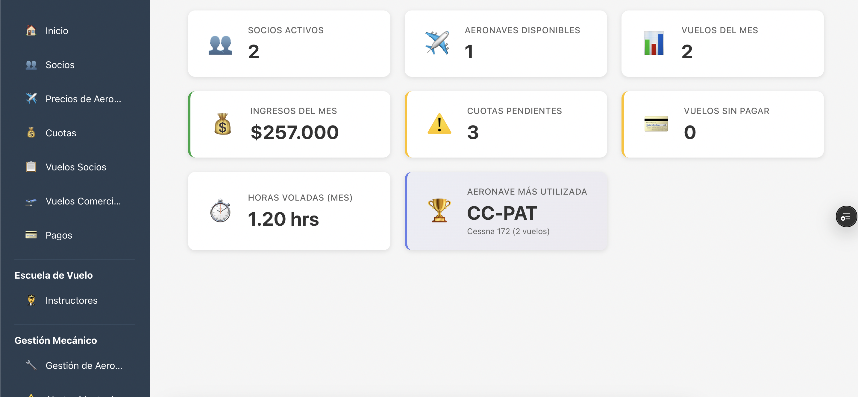Click the airplane icon for Precios de Aero...
The image size is (858, 397).
pyautogui.click(x=31, y=99)
